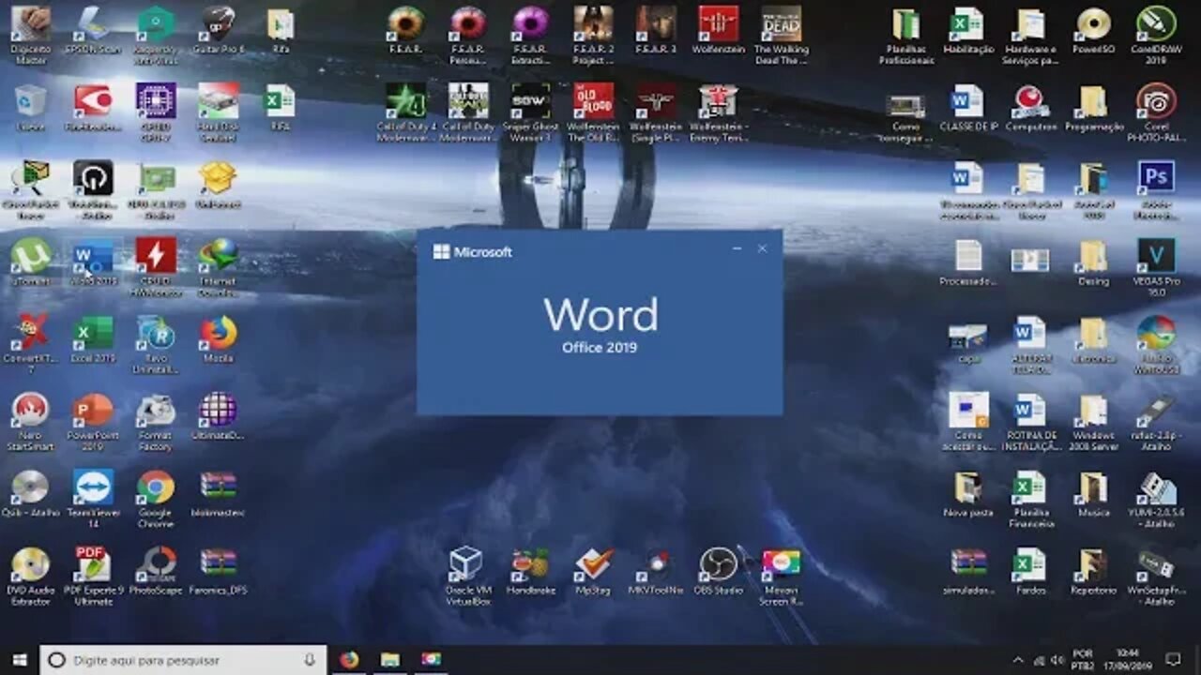Screen dimensions: 1201x675
Task: Select the Recycle Bin icon
Action: (30, 108)
